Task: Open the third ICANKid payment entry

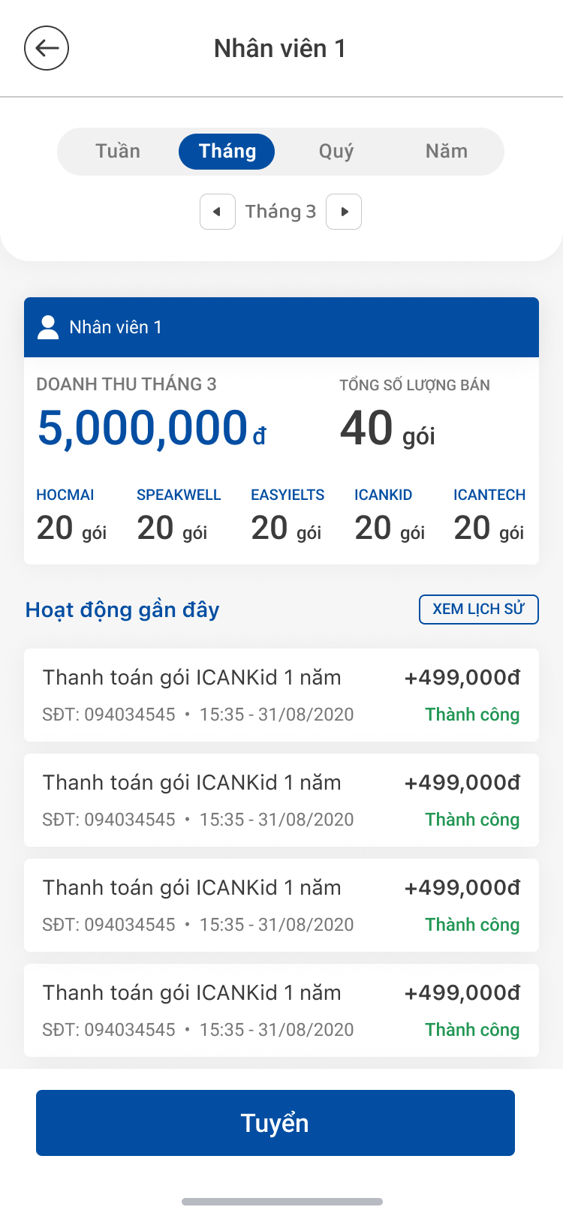Action: click(x=281, y=905)
